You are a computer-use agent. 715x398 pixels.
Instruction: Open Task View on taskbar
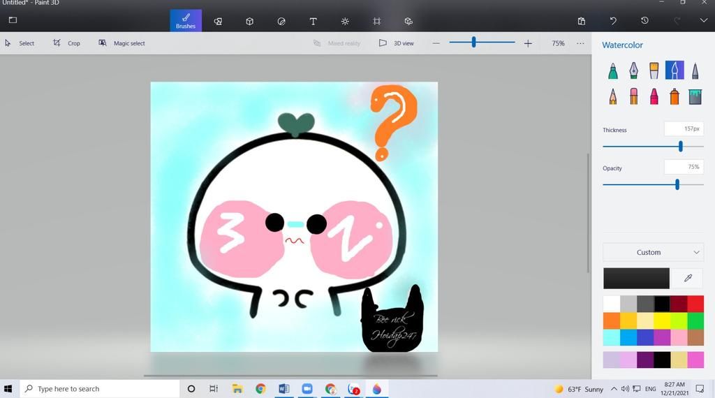pyautogui.click(x=214, y=389)
